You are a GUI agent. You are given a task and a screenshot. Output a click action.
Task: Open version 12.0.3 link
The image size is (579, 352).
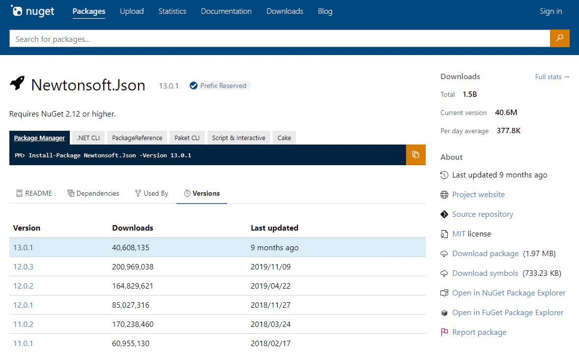click(x=23, y=266)
